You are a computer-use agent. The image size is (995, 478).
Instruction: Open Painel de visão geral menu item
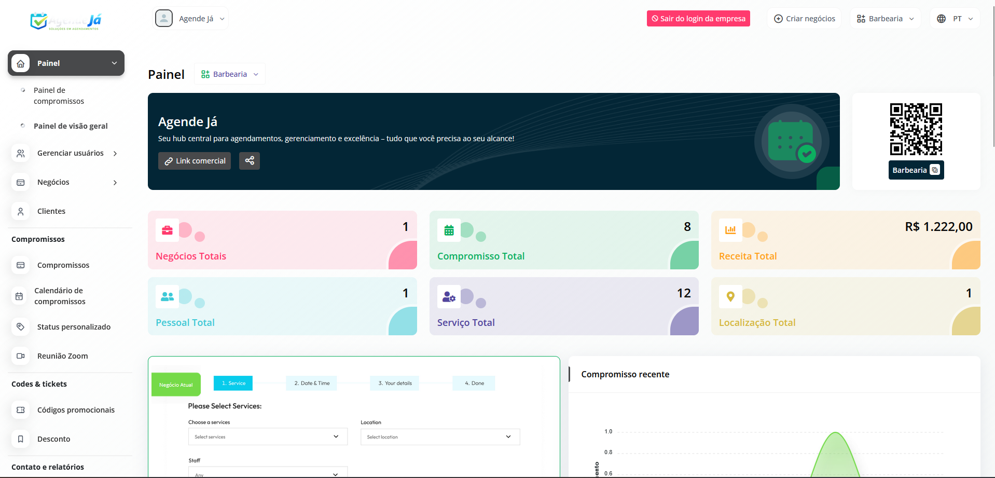point(71,126)
